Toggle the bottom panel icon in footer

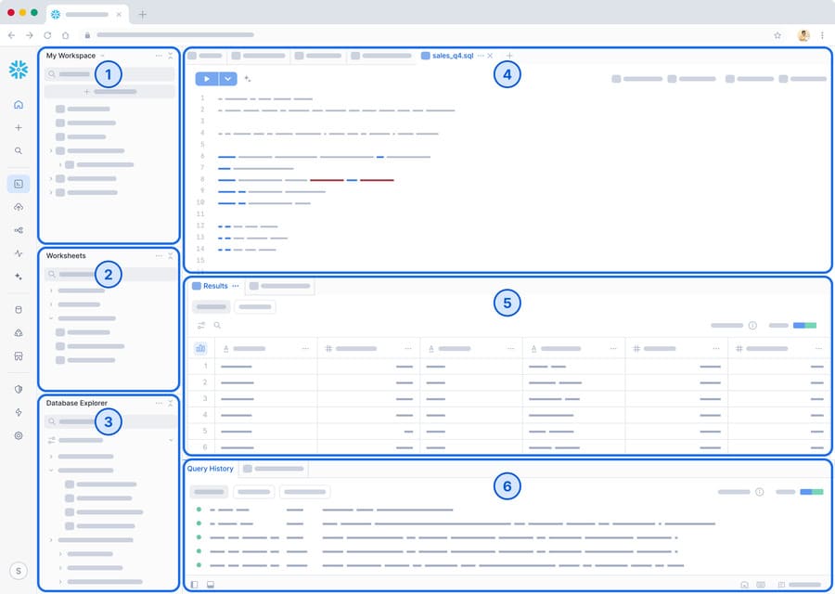(x=211, y=585)
